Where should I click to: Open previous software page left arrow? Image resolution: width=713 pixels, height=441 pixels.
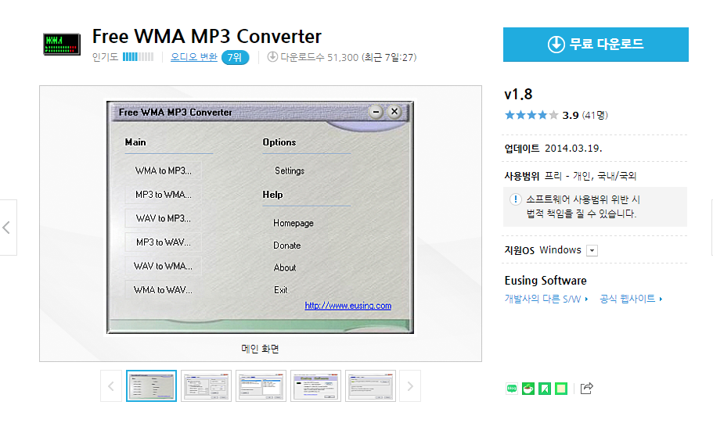tap(7, 228)
